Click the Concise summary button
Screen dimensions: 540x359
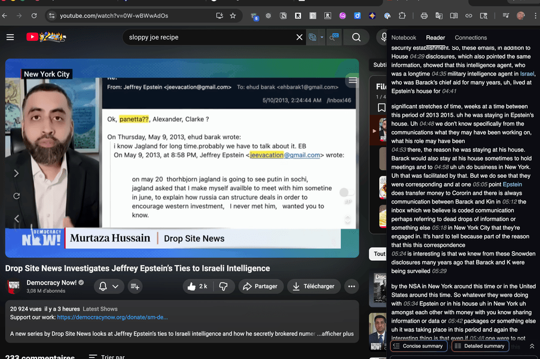tap(419, 346)
